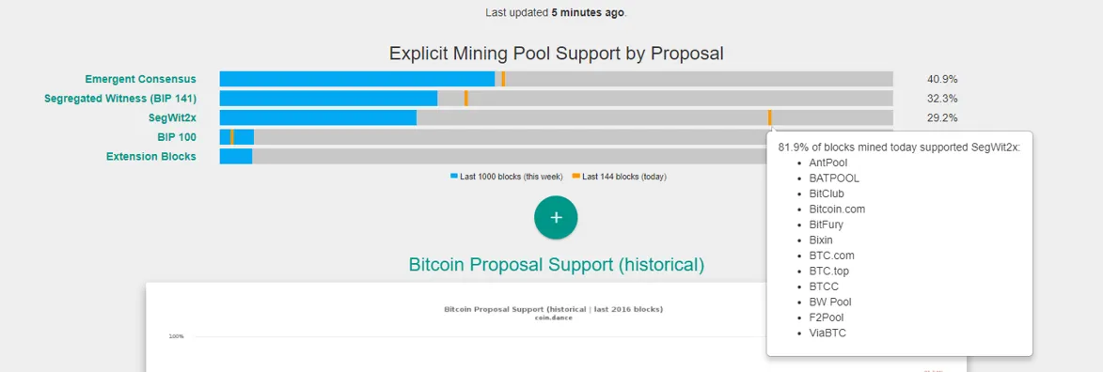The height and width of the screenshot is (372, 1103).
Task: Open the Emergent Consensus proposal link
Action: pos(141,79)
